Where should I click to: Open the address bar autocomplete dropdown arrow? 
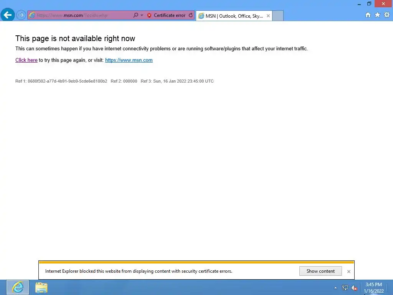[142, 15]
